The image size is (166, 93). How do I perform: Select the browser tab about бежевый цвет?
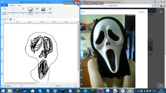click(110, 2)
